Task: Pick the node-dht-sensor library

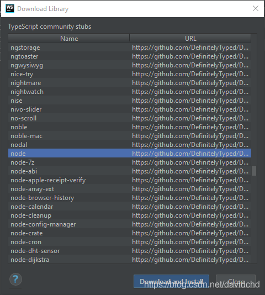Action: pos(130,251)
